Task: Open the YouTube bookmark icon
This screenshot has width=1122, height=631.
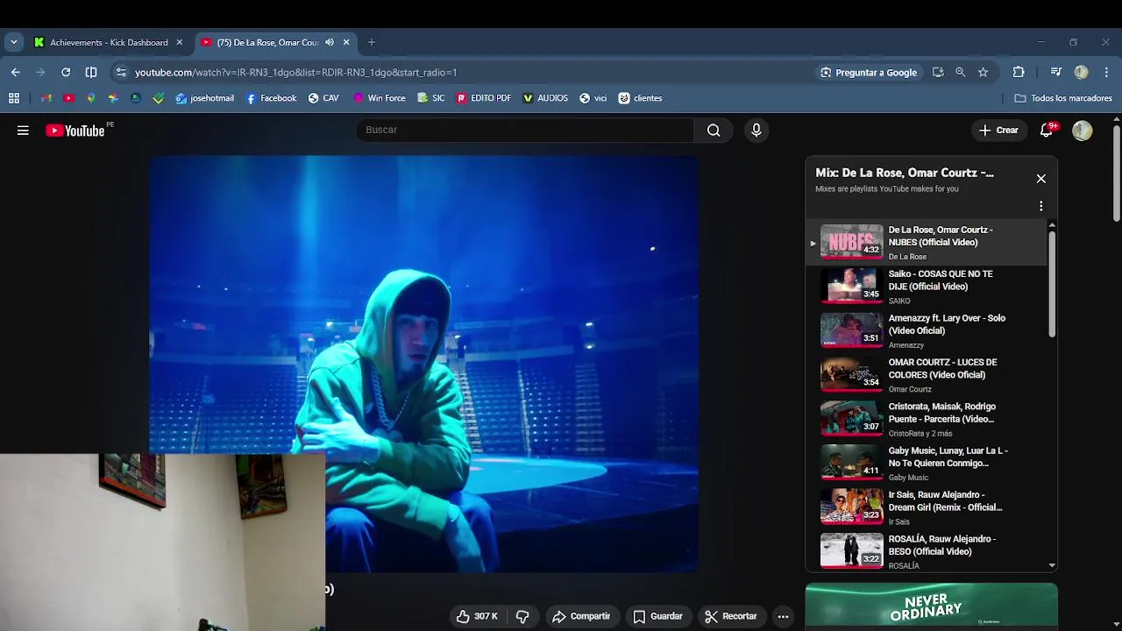Action: (x=68, y=98)
